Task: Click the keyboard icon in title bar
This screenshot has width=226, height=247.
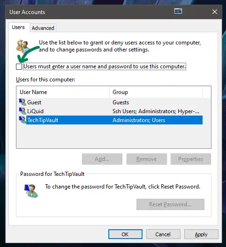Action: pyautogui.click(x=178, y=11)
